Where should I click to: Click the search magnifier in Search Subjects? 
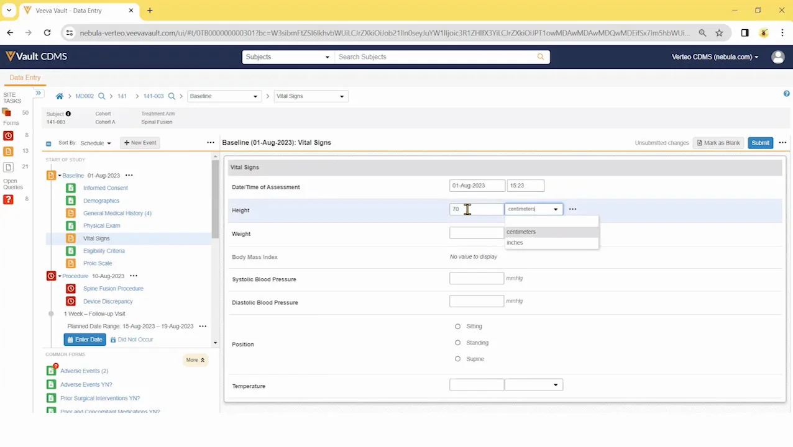[540, 57]
